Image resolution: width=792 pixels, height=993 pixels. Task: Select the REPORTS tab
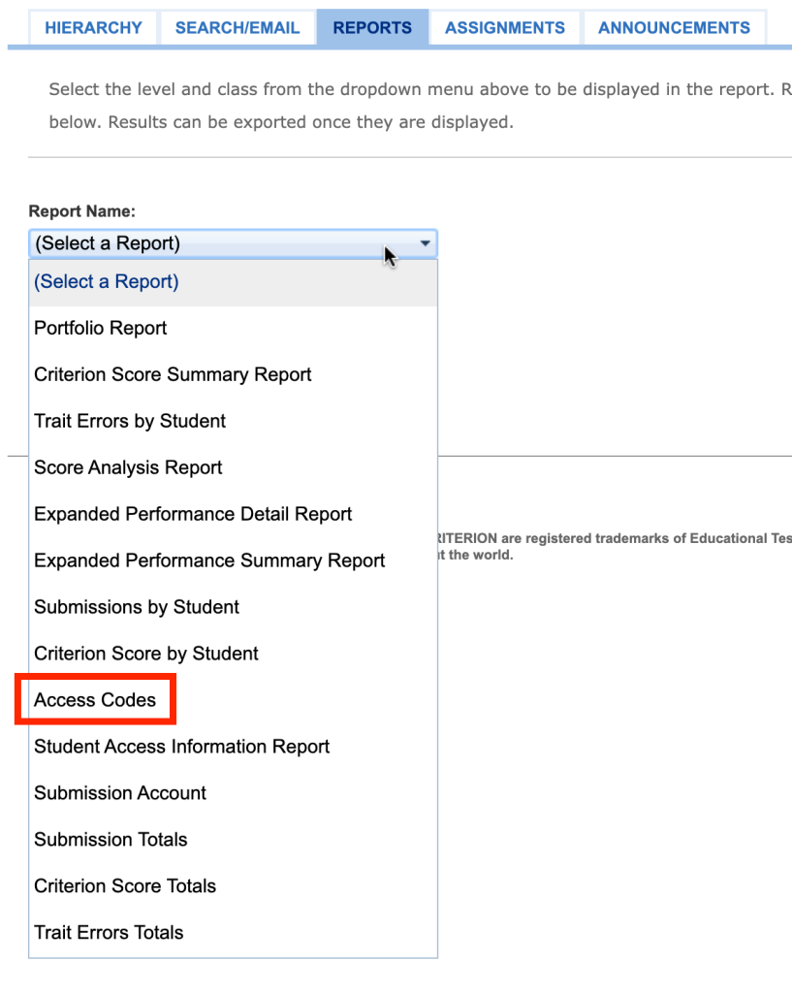[372, 27]
